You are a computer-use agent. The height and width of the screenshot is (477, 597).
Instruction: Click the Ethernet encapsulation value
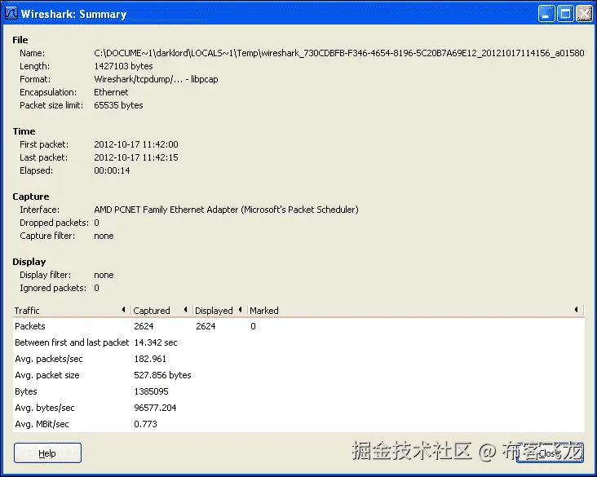[111, 92]
